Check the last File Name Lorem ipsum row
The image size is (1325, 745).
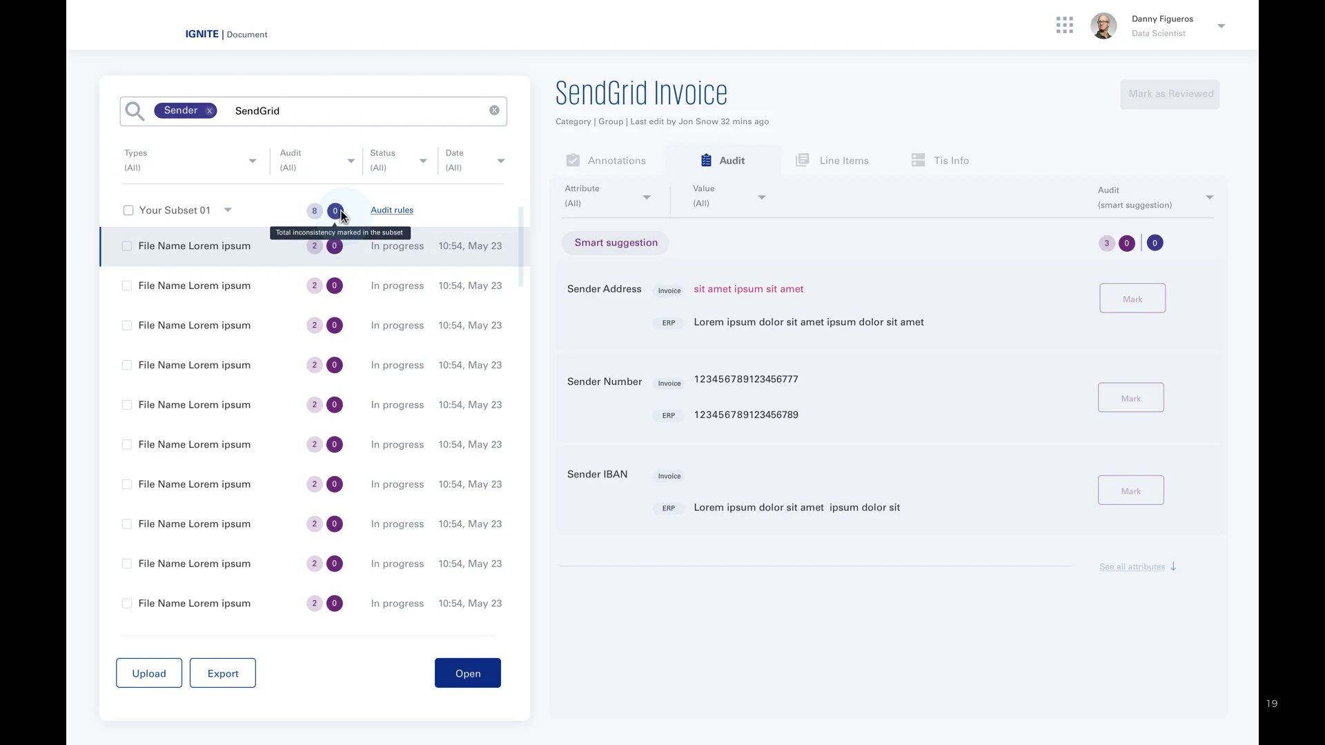(x=127, y=604)
